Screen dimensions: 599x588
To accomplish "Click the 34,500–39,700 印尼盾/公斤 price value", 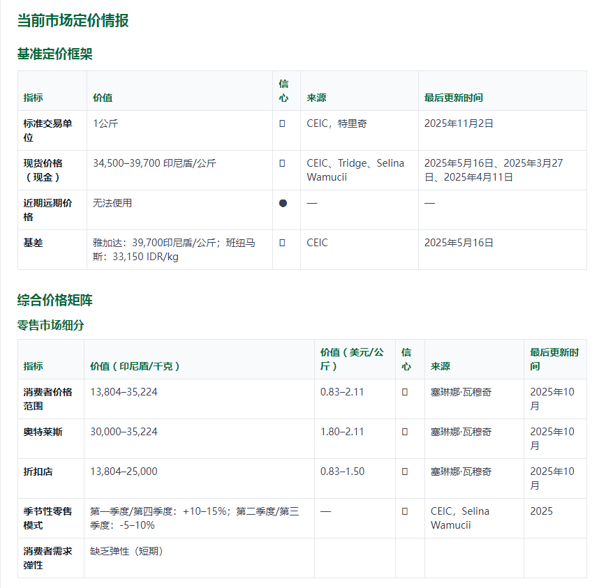I will 156,163.
